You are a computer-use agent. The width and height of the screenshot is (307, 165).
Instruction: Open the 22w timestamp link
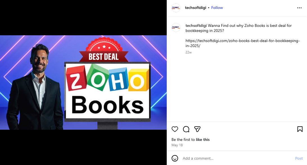click(x=189, y=52)
